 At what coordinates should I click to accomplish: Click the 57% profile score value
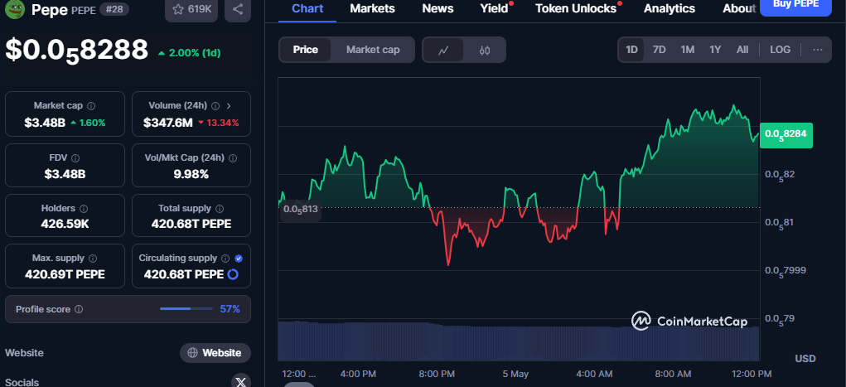click(x=230, y=309)
